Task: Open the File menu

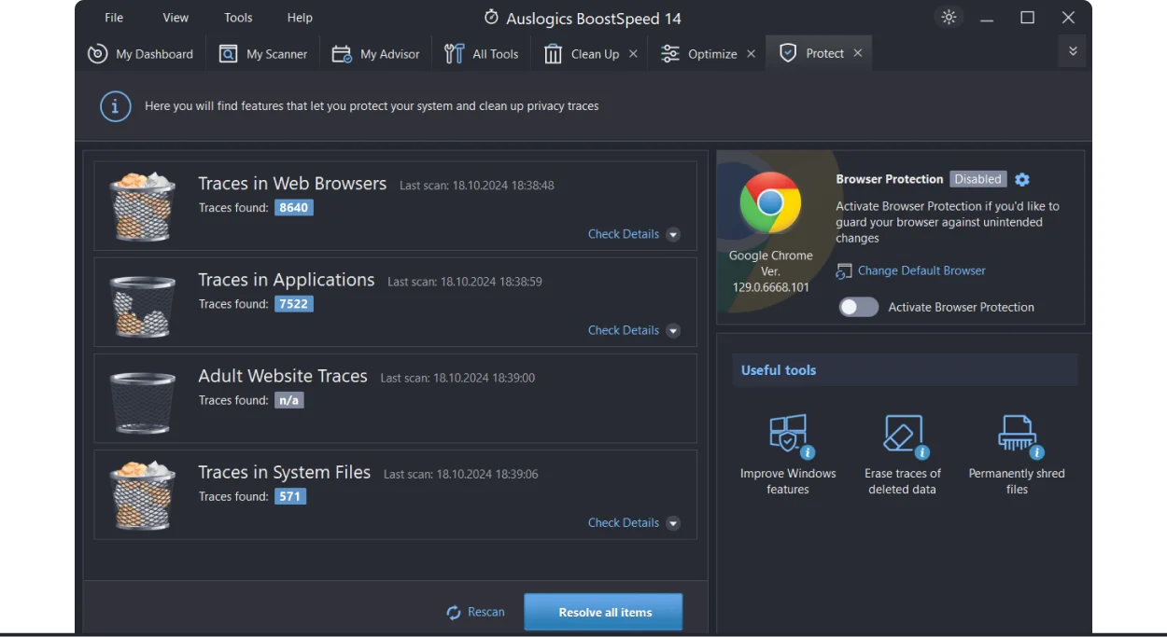Action: (x=114, y=18)
